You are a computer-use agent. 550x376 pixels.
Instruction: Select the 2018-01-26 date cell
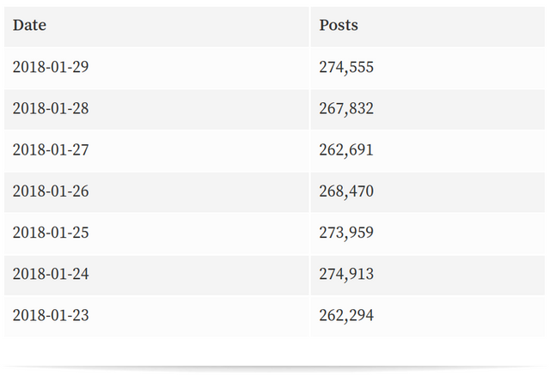pyautogui.click(x=51, y=191)
